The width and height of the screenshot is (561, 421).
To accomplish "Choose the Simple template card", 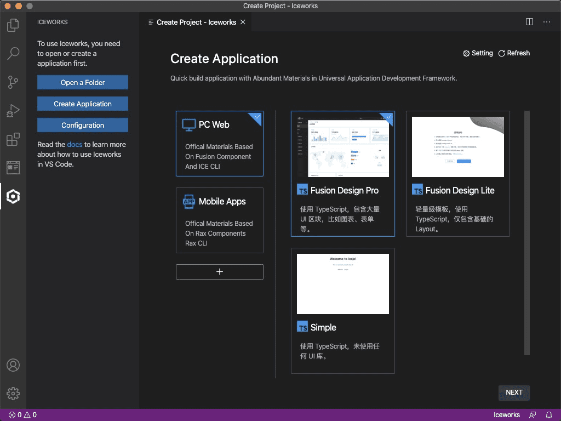I will click(343, 311).
